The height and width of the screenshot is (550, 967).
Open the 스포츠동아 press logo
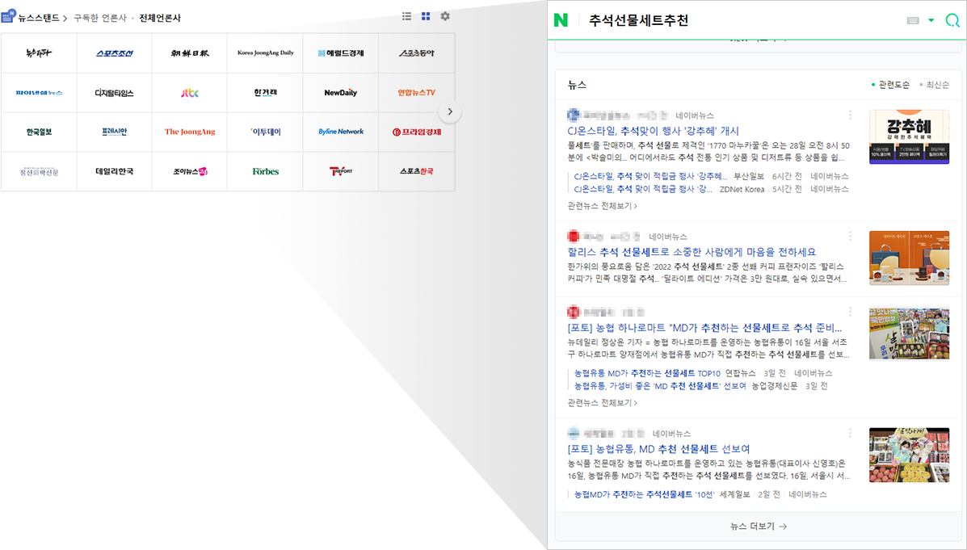coord(417,53)
